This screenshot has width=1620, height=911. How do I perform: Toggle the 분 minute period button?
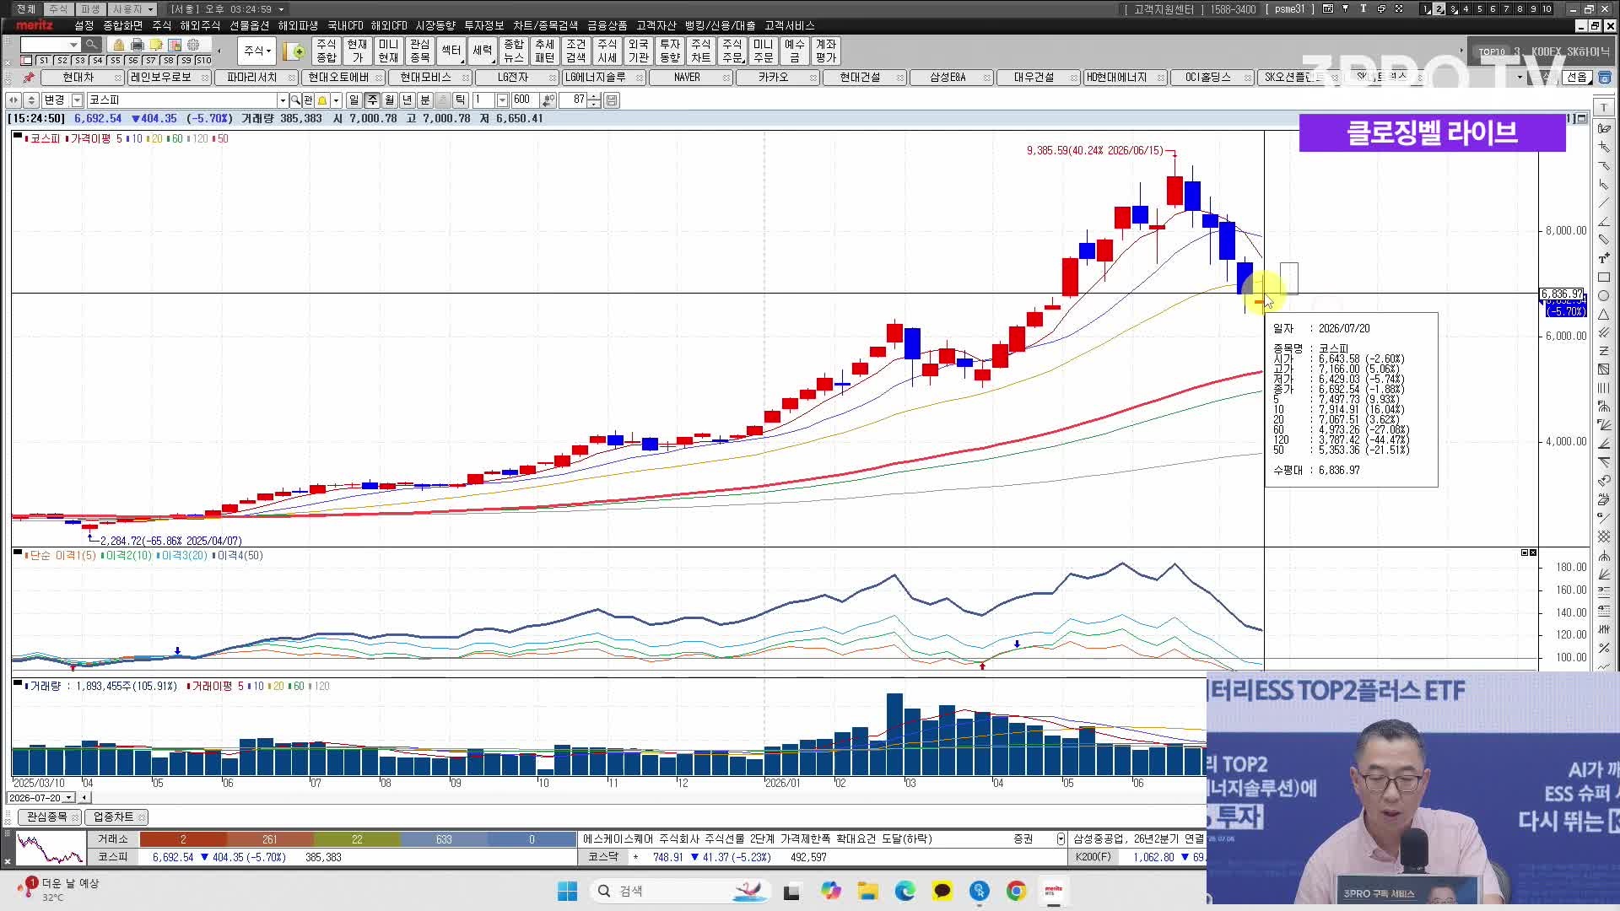[425, 100]
